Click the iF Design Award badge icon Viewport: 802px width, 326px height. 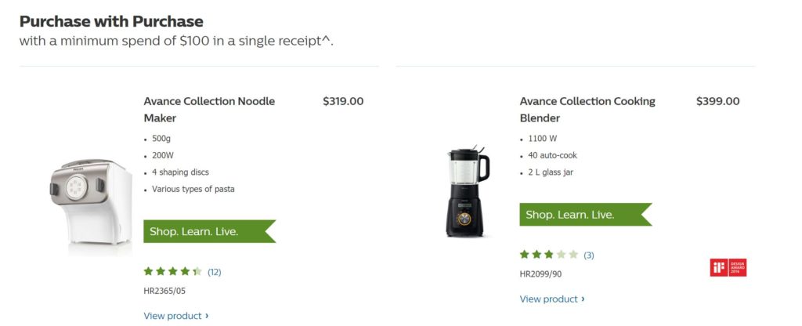pyautogui.click(x=728, y=267)
